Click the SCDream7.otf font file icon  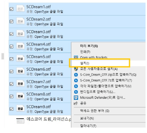pyautogui.click(x=20, y=84)
